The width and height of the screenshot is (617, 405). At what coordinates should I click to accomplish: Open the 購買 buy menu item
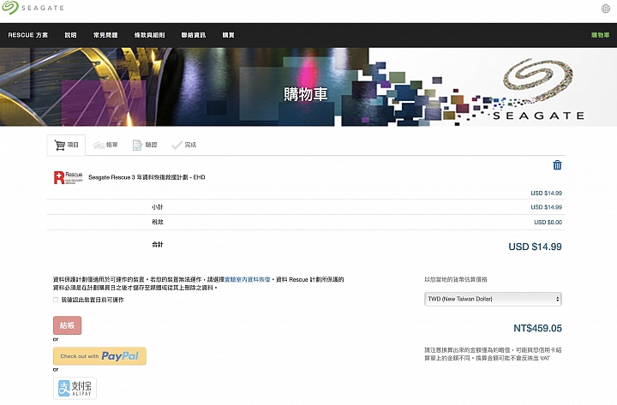coord(228,35)
